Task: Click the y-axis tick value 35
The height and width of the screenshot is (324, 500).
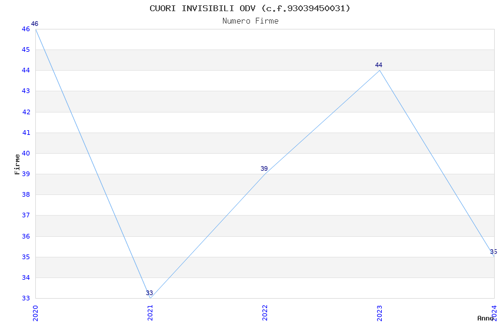Action: pos(26,257)
